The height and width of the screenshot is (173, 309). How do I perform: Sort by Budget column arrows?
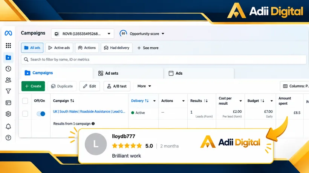(262, 101)
